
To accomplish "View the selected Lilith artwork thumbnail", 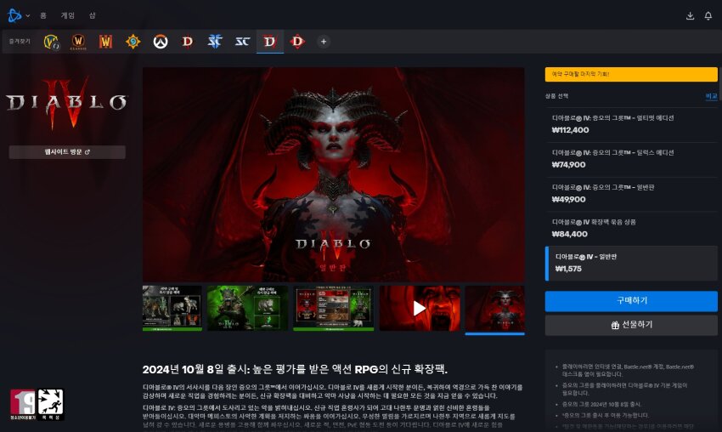I will point(494,309).
